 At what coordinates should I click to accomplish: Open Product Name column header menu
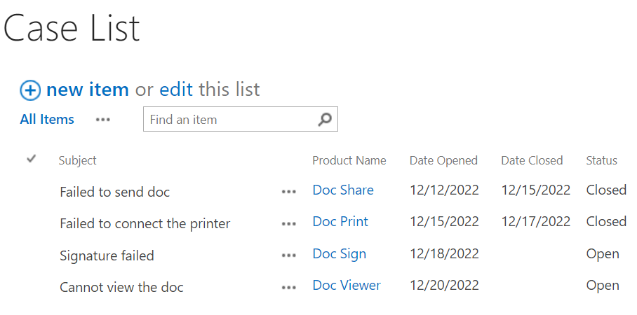point(349,160)
